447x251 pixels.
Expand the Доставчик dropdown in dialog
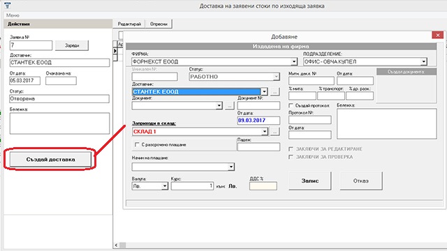point(264,91)
